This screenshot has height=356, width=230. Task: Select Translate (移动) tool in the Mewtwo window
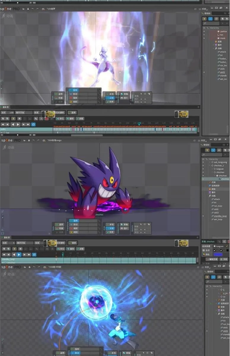click(x=75, y=93)
